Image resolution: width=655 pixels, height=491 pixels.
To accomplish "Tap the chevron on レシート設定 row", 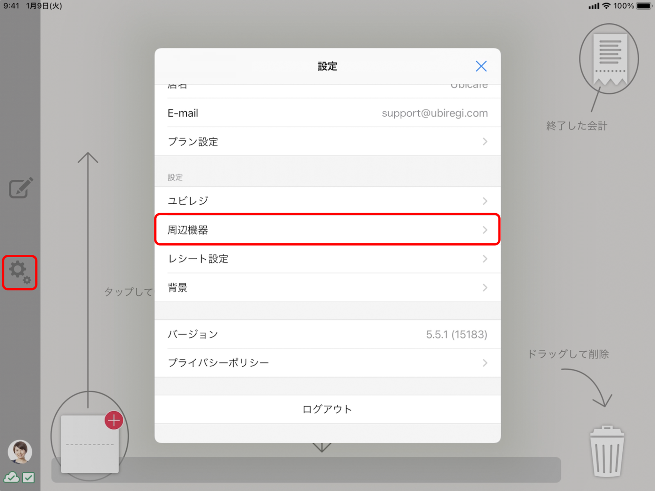I will [x=485, y=259].
